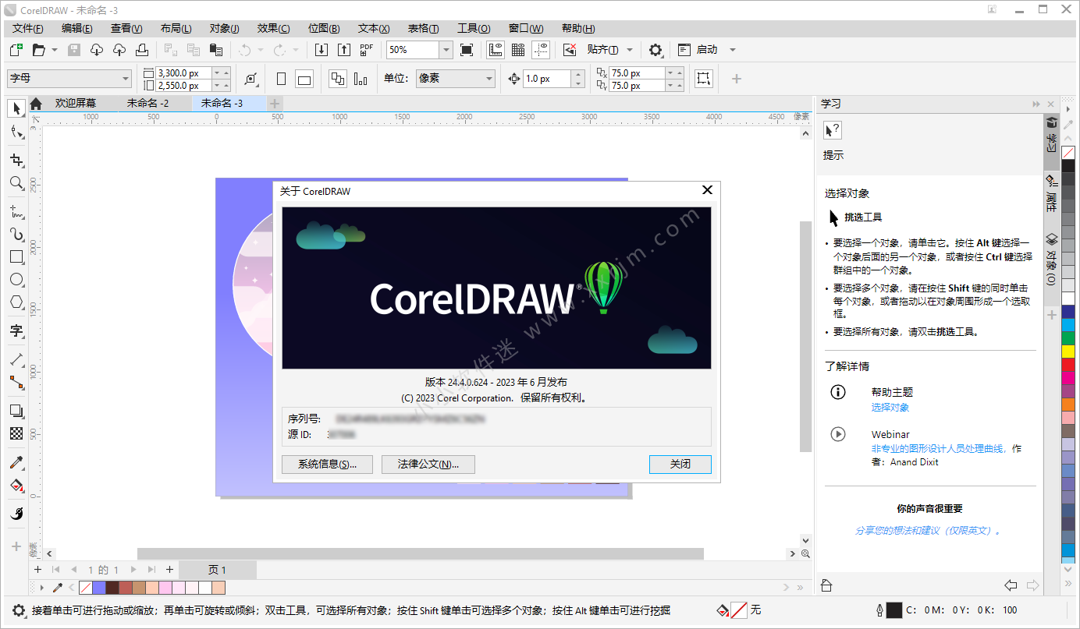Screen dimensions: 1080x629
Task: Select the Connector tool
Action: click(x=16, y=382)
